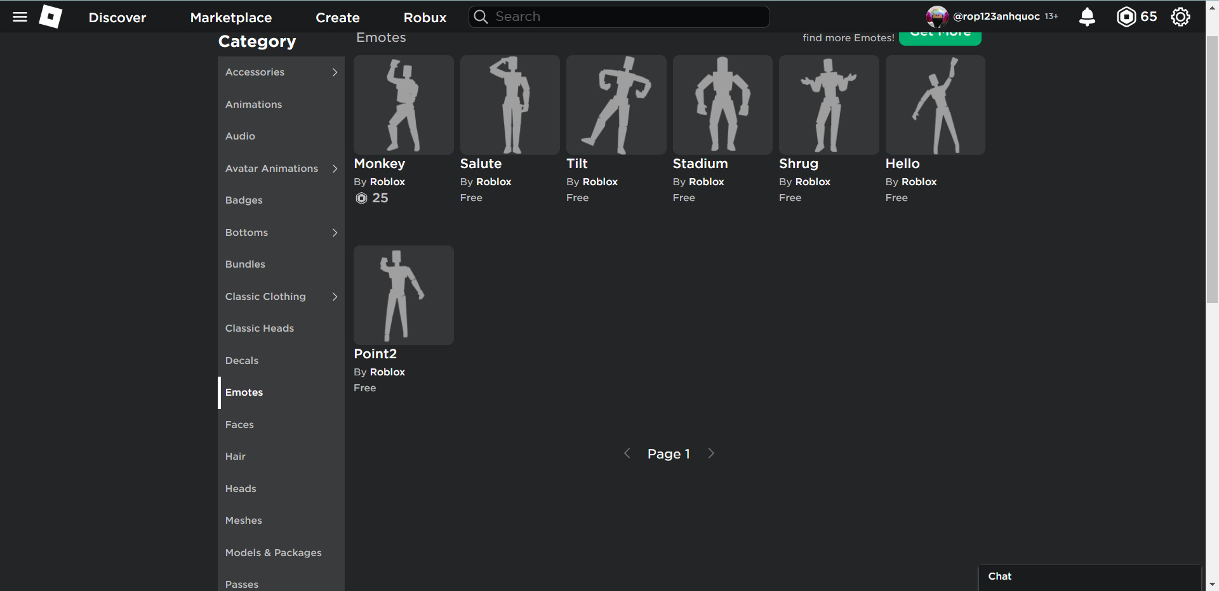Click the Robux coin beside Monkey price
This screenshot has width=1219, height=591.
(361, 198)
